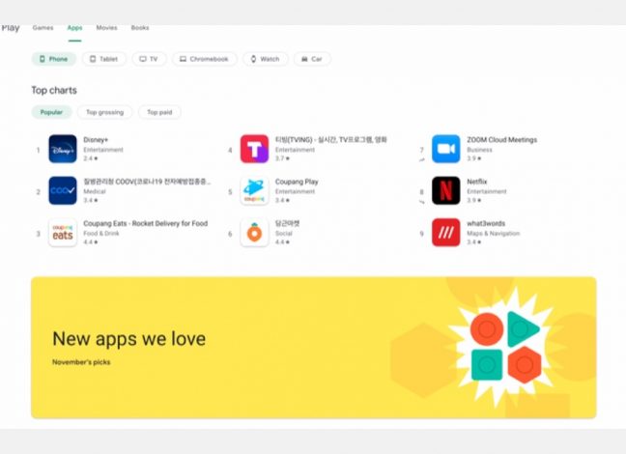The width and height of the screenshot is (626, 454).
Task: Open the COOV medical app title
Action: [x=147, y=182]
